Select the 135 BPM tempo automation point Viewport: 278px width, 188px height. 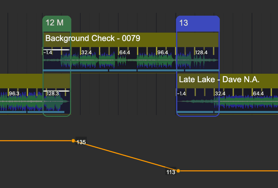[x=74, y=140]
